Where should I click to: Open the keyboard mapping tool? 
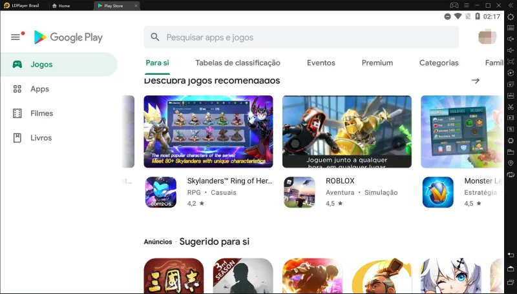coord(511,28)
